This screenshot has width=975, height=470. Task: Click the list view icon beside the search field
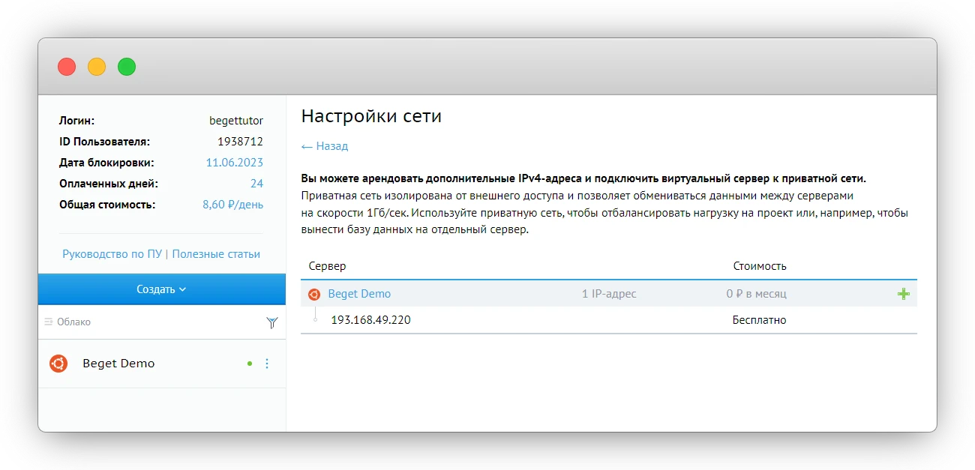point(47,322)
